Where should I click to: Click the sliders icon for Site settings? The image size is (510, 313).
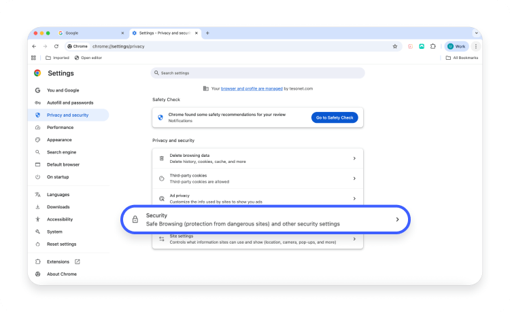162,239
